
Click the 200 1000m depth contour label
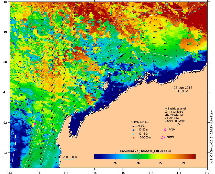(70, 157)
